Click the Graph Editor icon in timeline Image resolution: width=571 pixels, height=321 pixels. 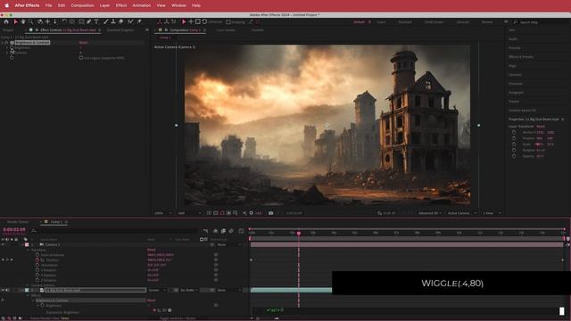tap(241, 231)
